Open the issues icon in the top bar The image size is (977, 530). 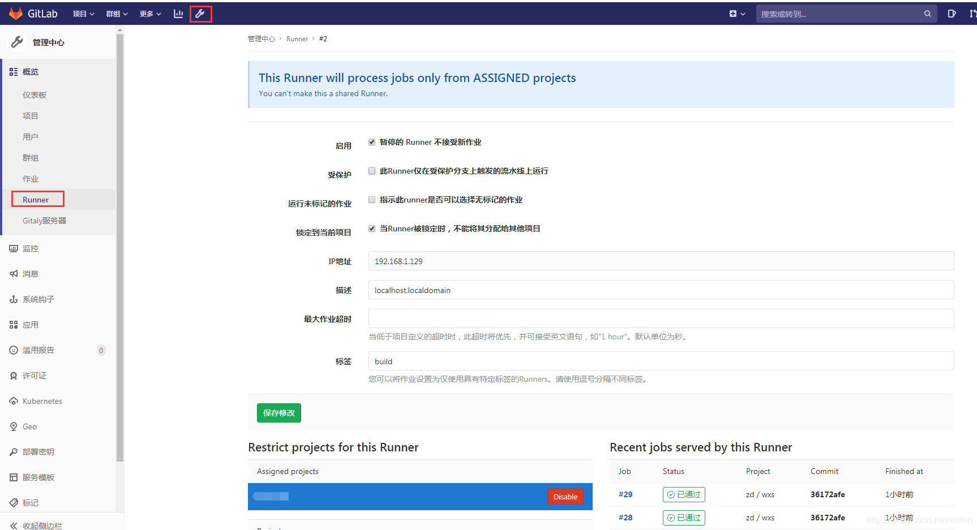[x=952, y=14]
